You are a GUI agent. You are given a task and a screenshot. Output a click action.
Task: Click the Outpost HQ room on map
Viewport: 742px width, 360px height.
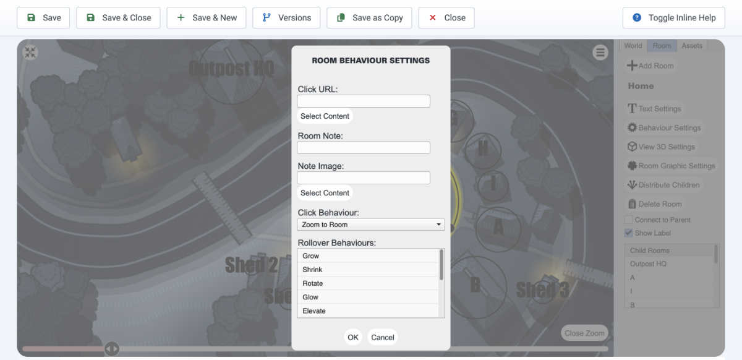(231, 69)
